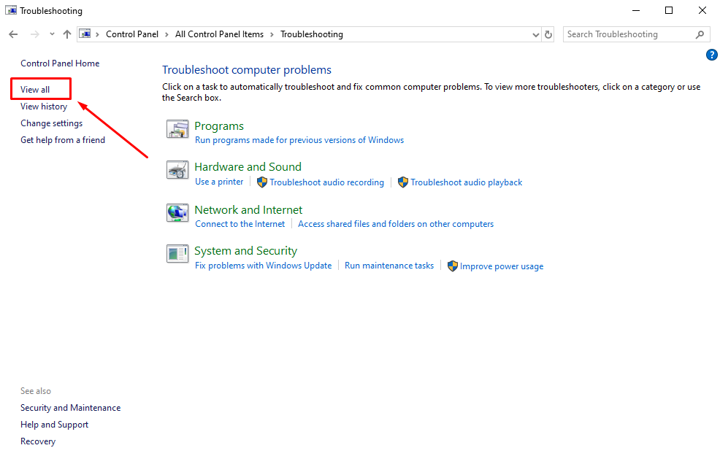720x456 pixels.
Task: Open Network and Internet heading
Action: coord(248,210)
